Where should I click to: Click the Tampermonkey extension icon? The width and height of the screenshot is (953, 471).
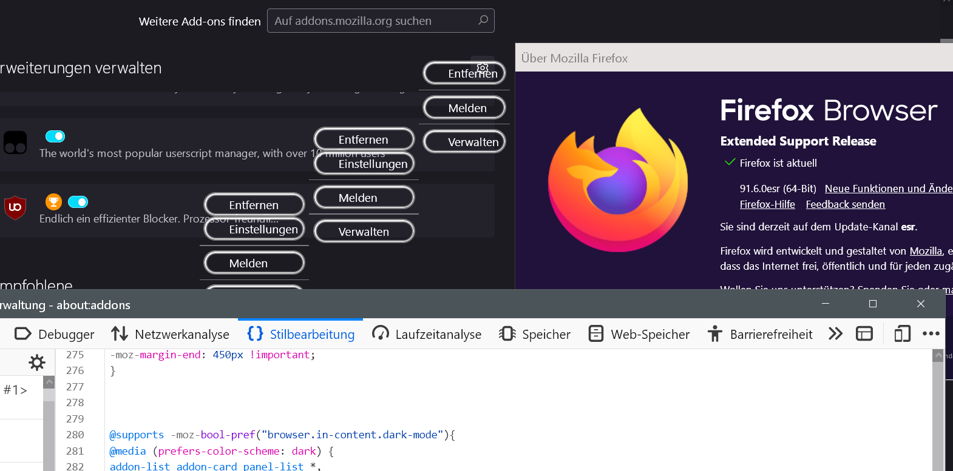[15, 142]
